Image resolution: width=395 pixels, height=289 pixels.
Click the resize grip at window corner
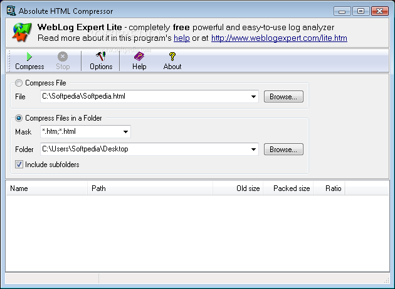point(386,280)
